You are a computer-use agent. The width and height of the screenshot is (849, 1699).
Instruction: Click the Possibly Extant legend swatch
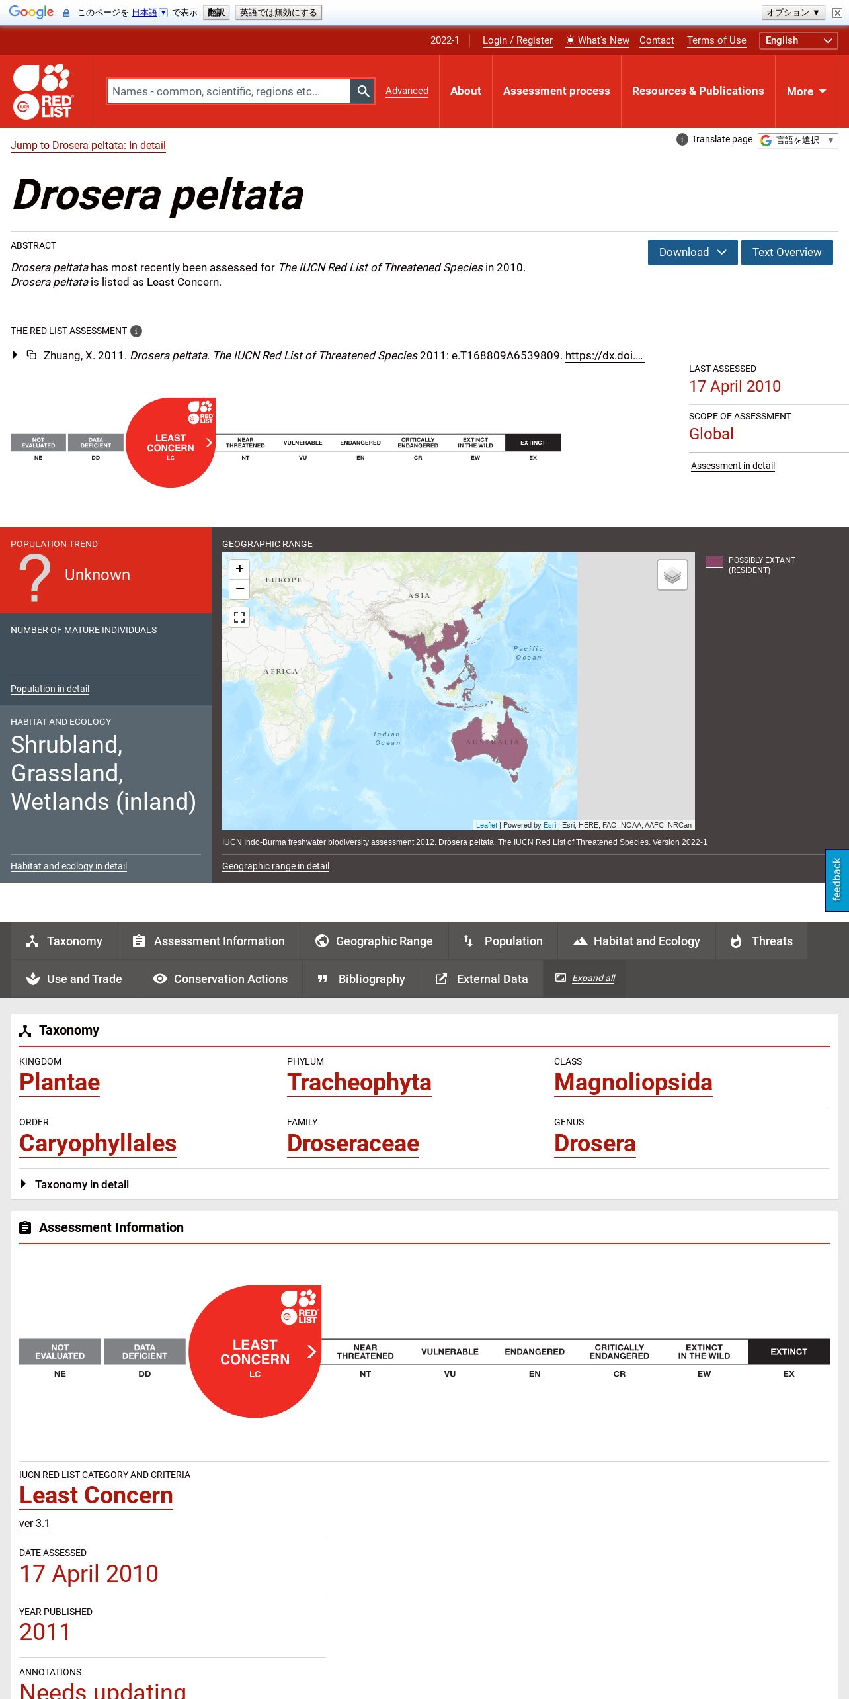point(714,562)
